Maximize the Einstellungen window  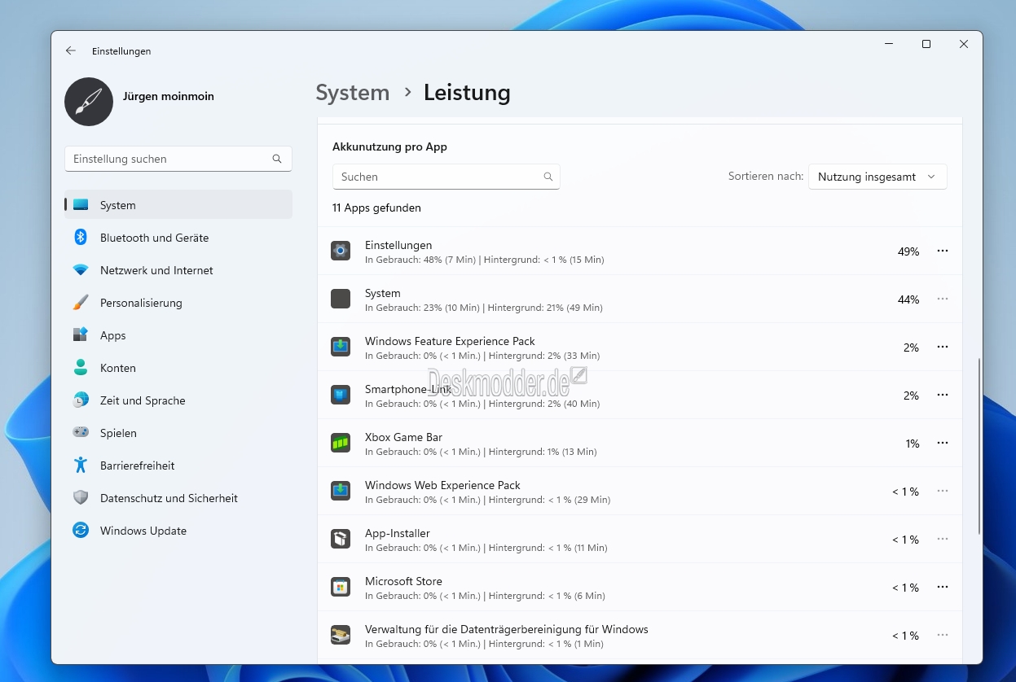[x=926, y=44]
